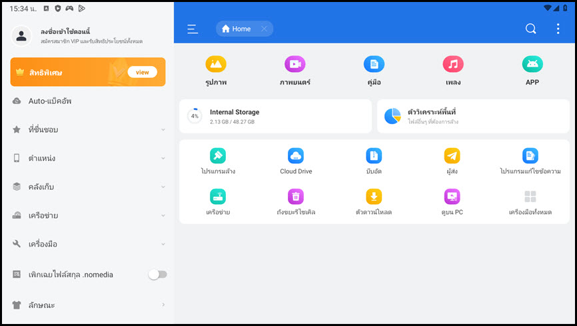Screen dimensions: 577x326
Task: Open the APP category
Action: tap(532, 71)
